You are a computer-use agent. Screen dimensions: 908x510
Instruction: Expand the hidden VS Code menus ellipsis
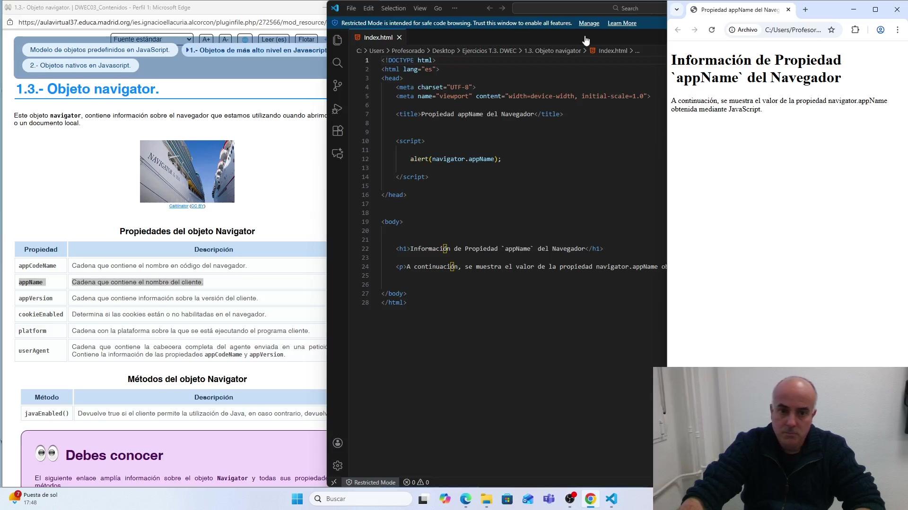[x=454, y=8]
